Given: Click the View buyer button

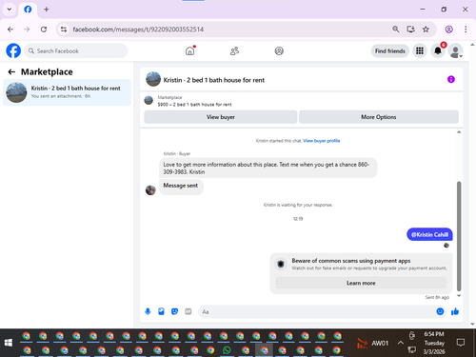Looking at the screenshot, I should point(221,117).
